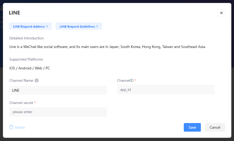Click the info icon beside Channel Name
Viewport: 234px width, 141px height.
[37, 80]
